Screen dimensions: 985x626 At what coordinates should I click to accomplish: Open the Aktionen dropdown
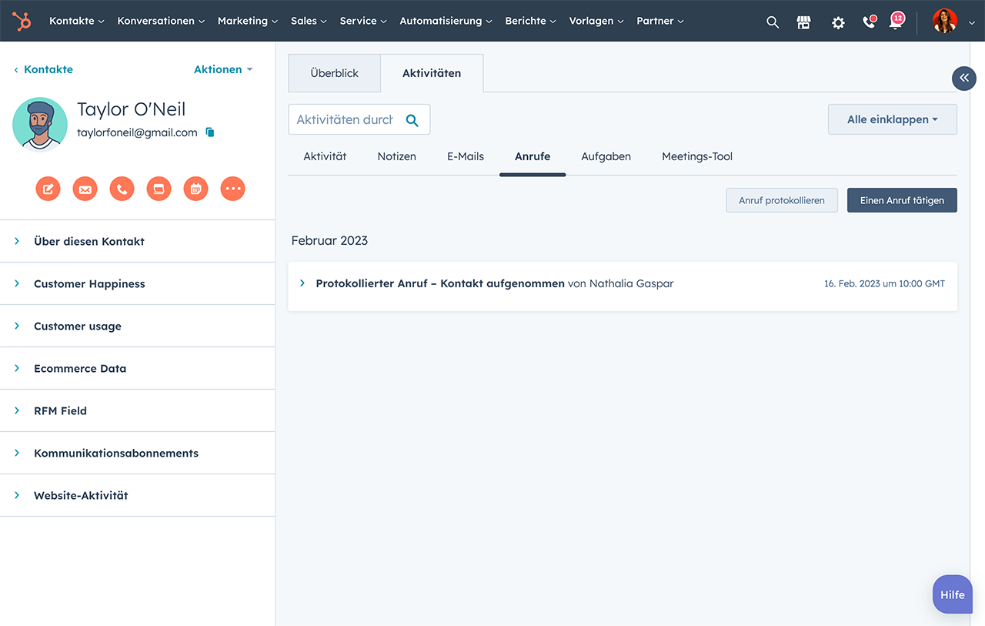click(x=222, y=69)
